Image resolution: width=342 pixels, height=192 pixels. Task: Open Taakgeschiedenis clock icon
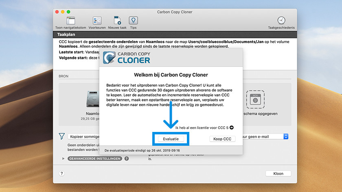point(281,20)
